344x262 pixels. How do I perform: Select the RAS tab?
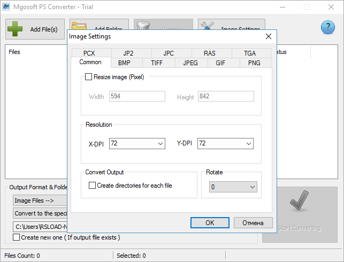[x=210, y=53]
